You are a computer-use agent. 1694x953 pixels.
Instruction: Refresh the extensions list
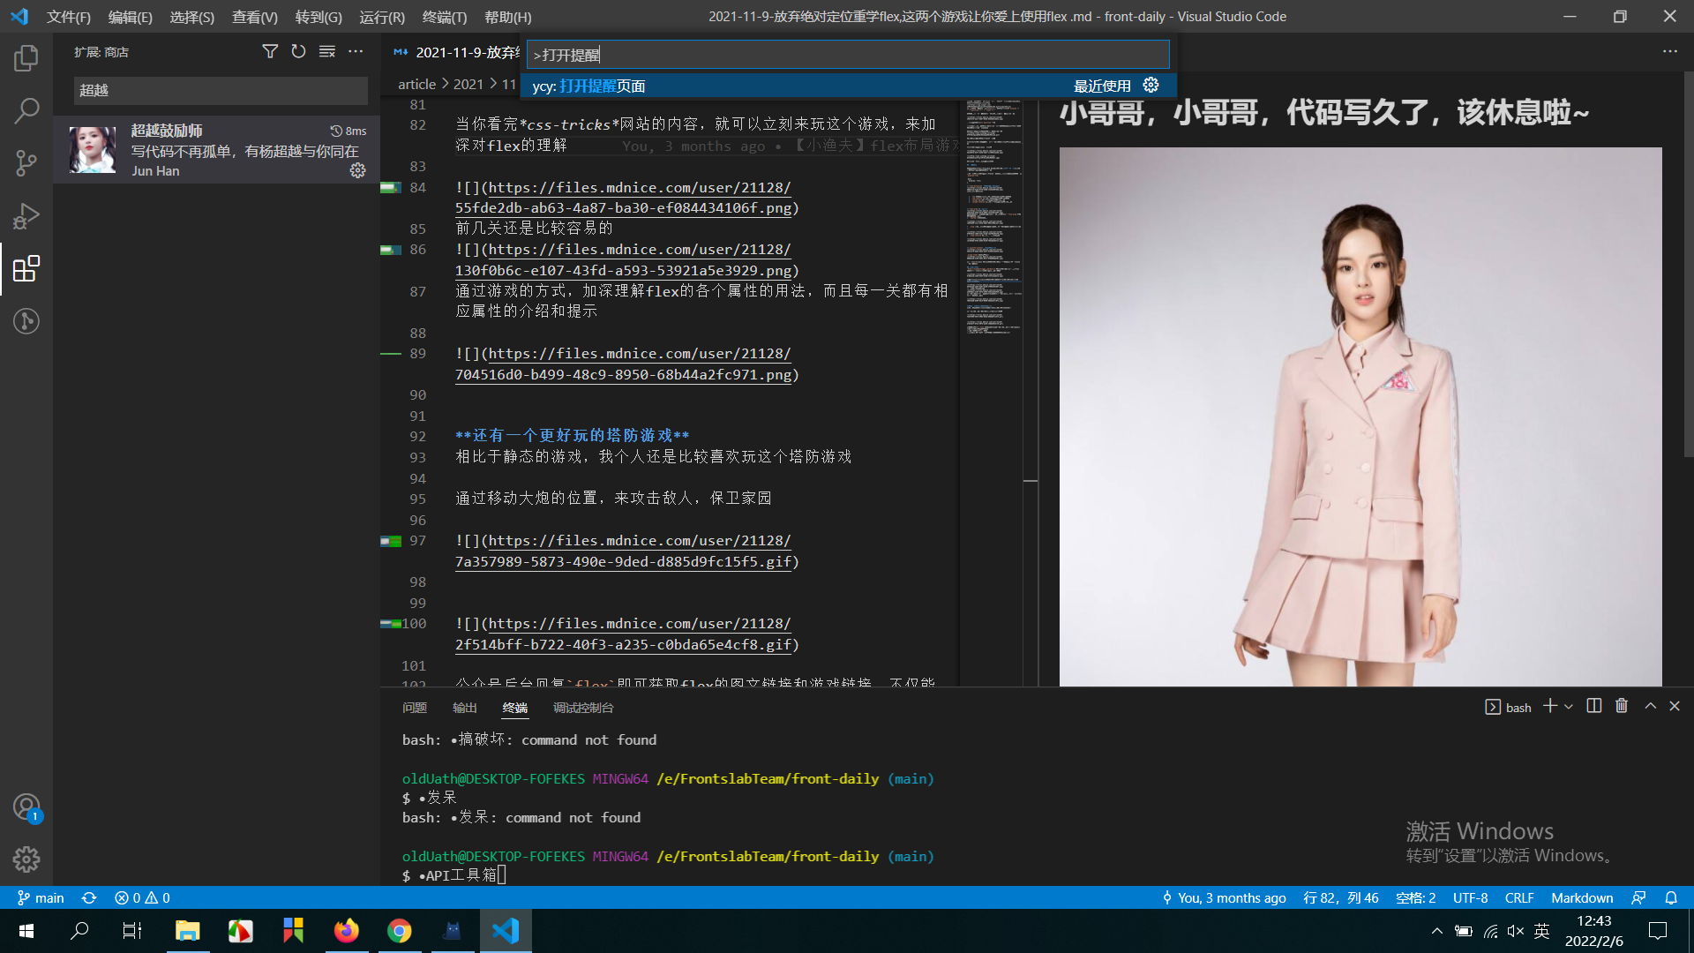pyautogui.click(x=298, y=52)
